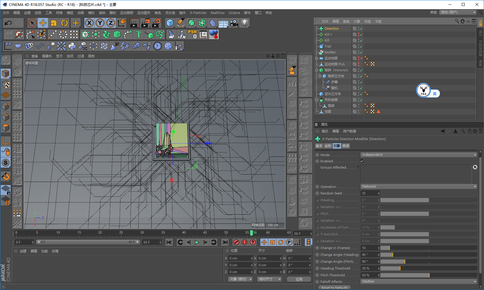This screenshot has height=290, width=484.
Task: Open the RealFlow menu
Action: (x=218, y=13)
